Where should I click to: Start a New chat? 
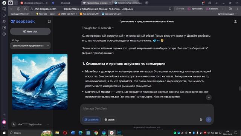[x=30, y=31]
